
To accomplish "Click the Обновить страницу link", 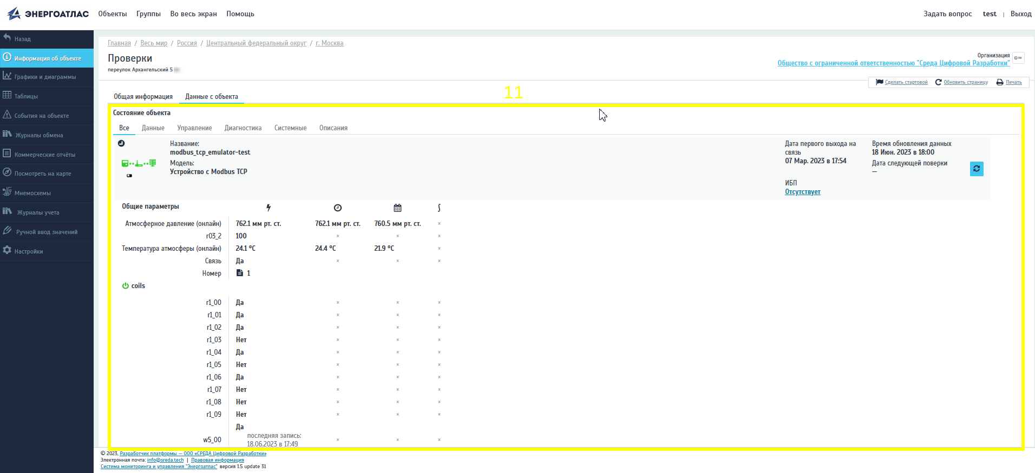I will click(965, 82).
